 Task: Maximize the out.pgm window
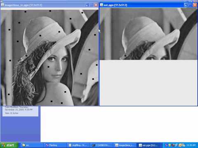click(191, 5)
